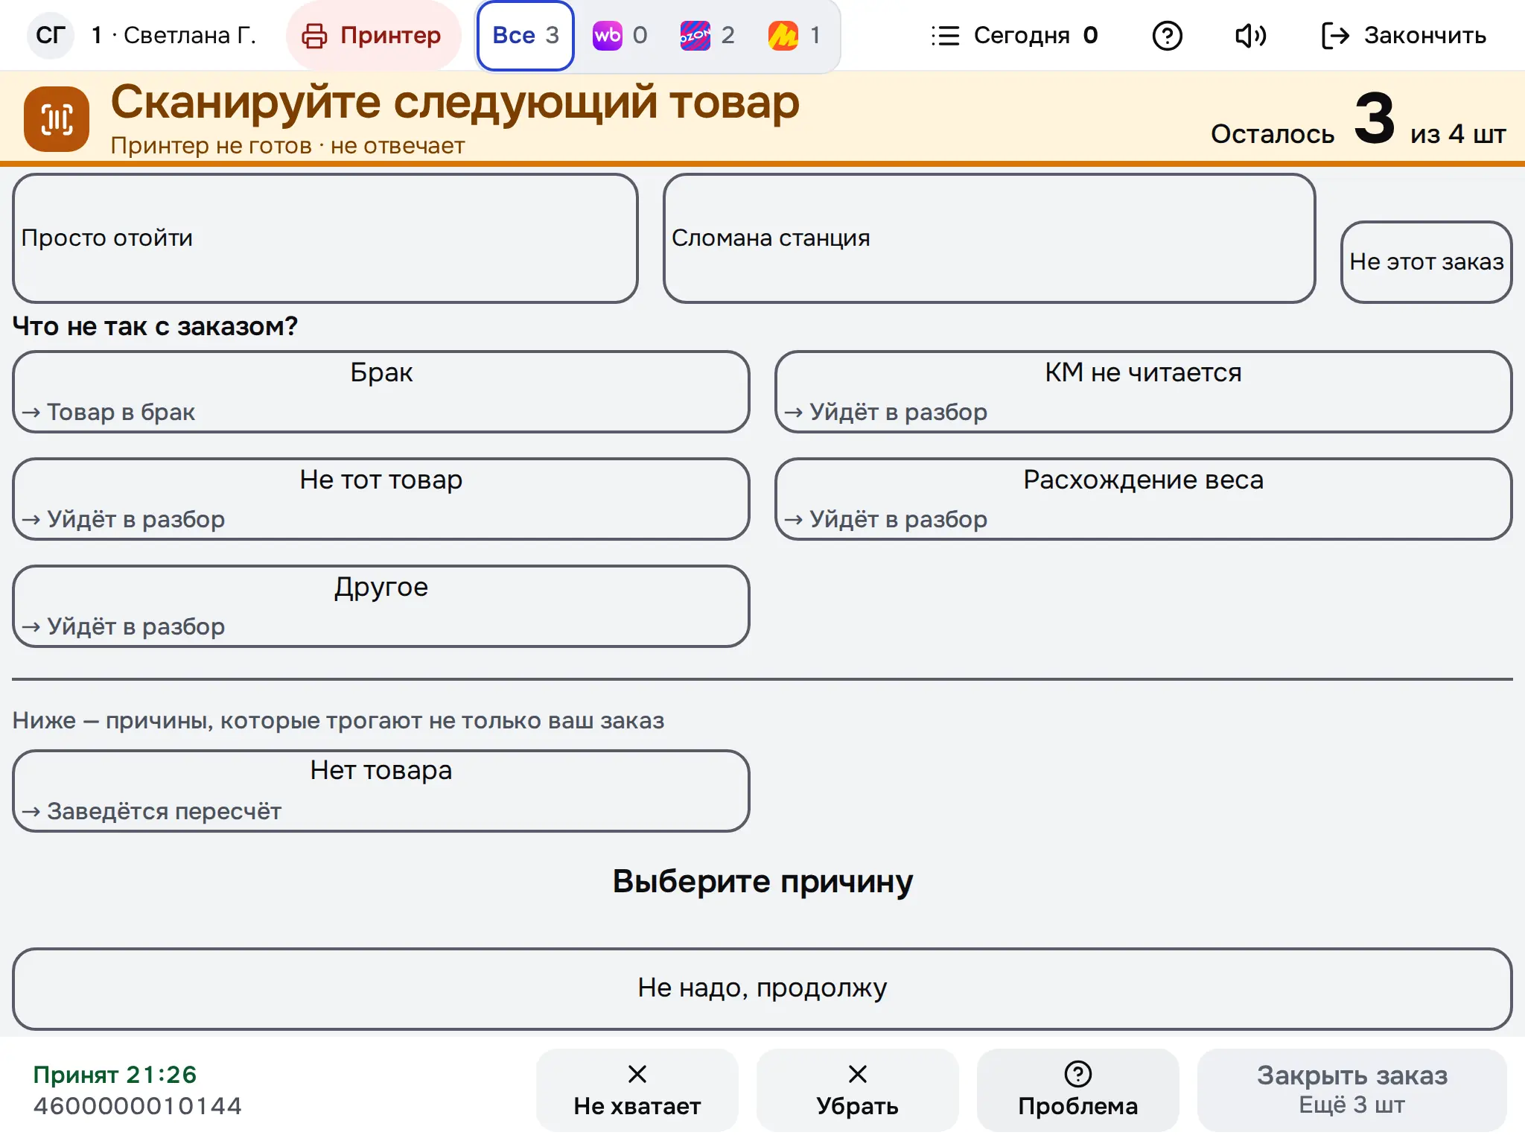Select the Нет товара reason
The image size is (1525, 1144).
[x=381, y=790]
